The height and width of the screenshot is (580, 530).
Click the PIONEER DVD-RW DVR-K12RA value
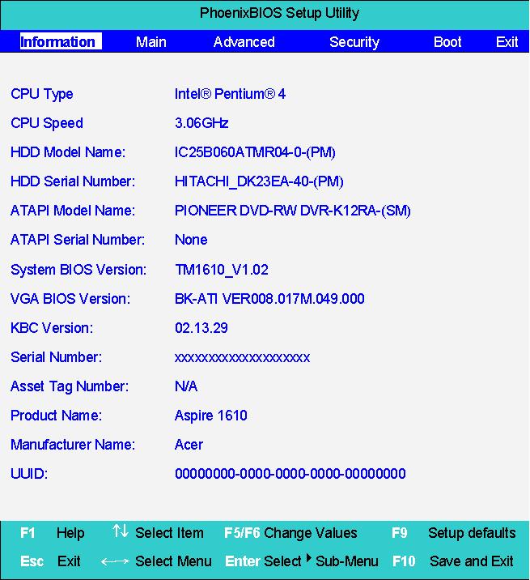[x=293, y=211]
